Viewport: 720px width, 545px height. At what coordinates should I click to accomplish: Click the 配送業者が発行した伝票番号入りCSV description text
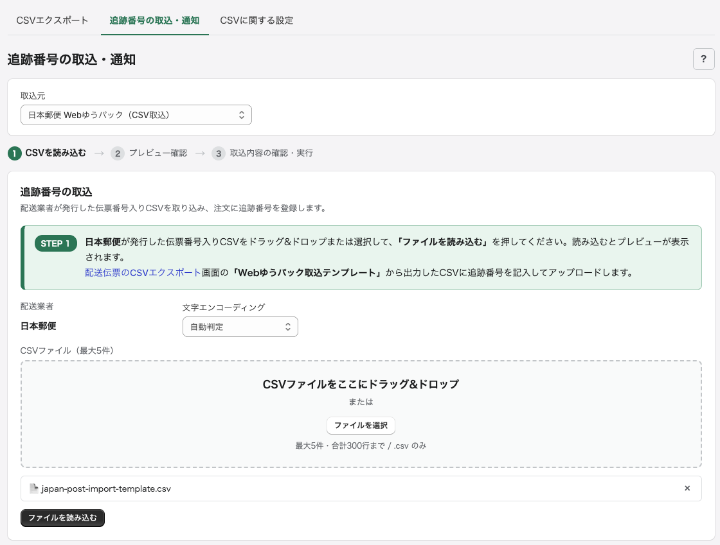(174, 208)
